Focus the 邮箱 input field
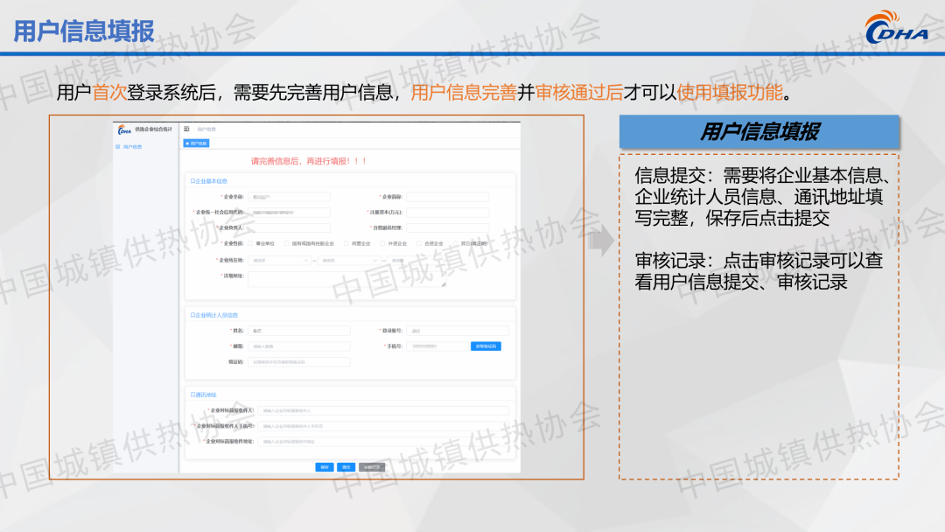This screenshot has height=532, width=945. tap(299, 346)
